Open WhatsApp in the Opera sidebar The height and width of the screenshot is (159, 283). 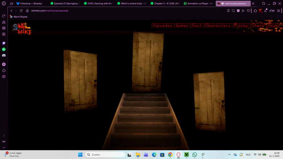4,49
